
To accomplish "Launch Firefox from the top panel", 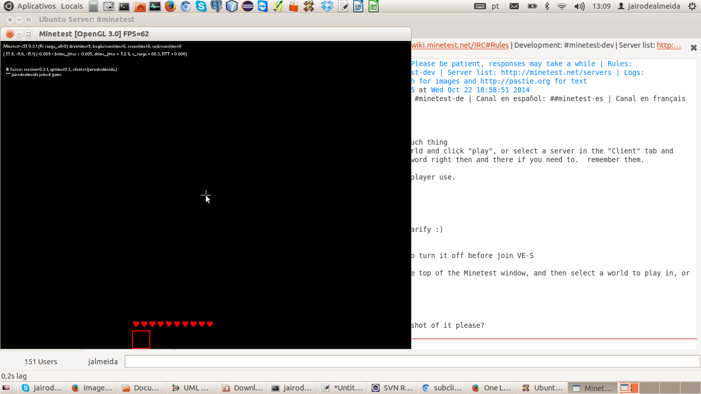I will tap(170, 6).
